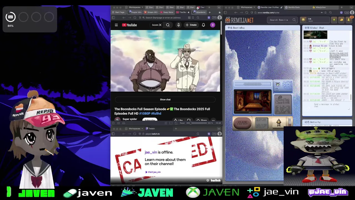Screen dimensions: 355x200
Task: Toggle the sidebar panel in the YouTube browser window
Action: point(113,17)
